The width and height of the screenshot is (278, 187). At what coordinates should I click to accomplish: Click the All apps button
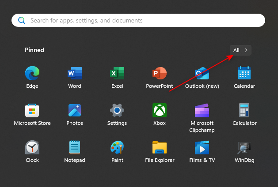(240, 50)
